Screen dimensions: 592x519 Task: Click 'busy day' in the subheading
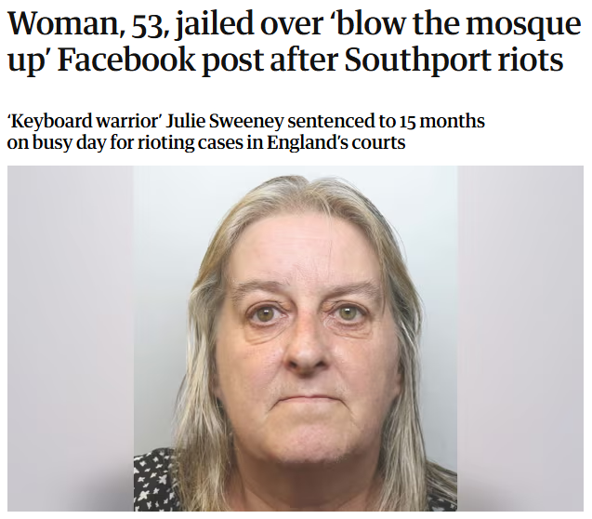(69, 143)
